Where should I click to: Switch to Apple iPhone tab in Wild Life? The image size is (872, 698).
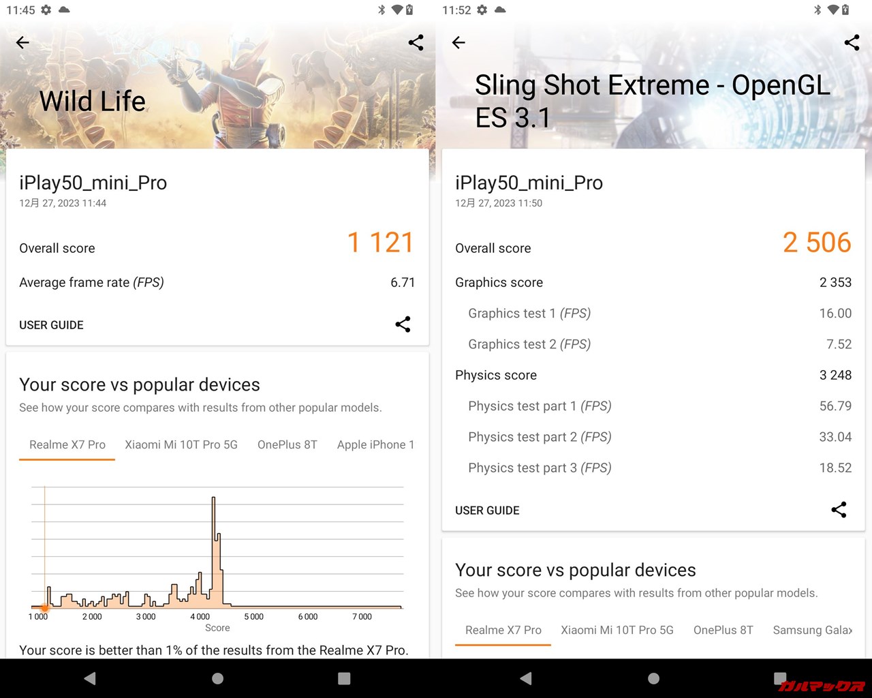pos(375,444)
